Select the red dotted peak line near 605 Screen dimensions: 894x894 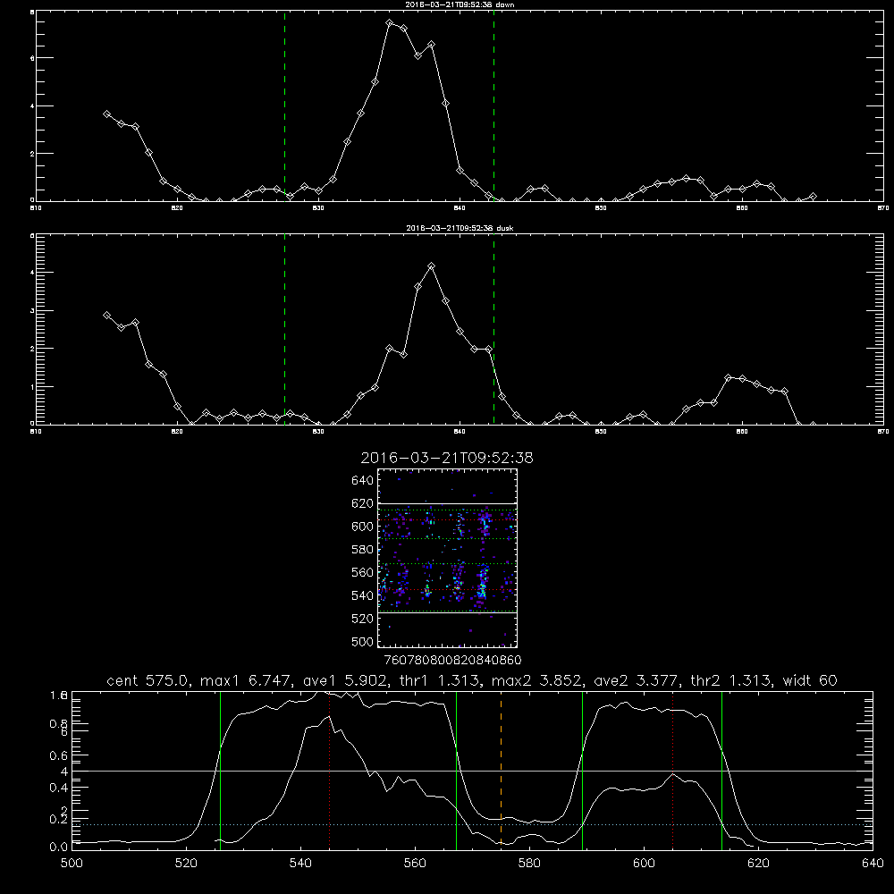point(673,770)
